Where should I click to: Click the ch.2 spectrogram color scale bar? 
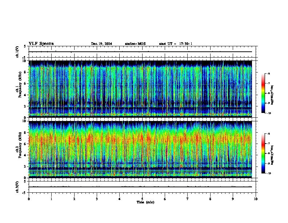(263, 153)
